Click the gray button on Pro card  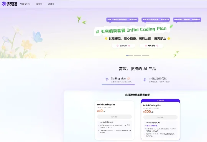point(160,118)
